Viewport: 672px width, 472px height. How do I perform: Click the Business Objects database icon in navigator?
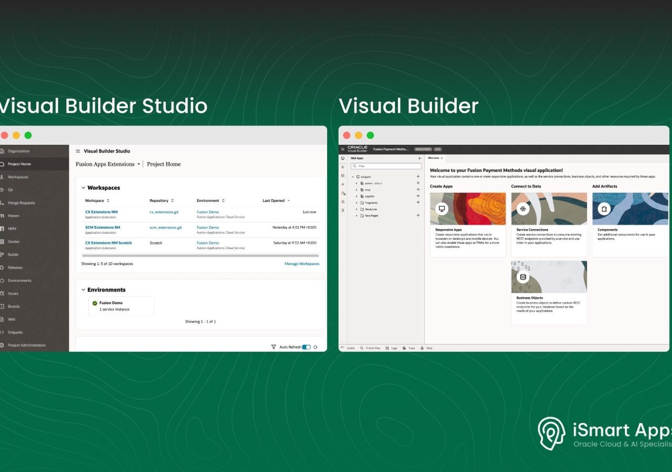343,176
